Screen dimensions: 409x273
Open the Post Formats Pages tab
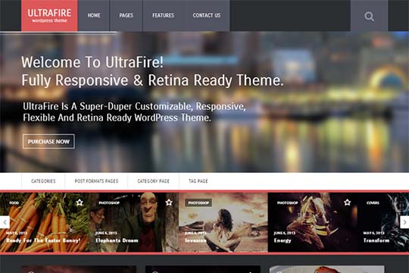coord(96,180)
